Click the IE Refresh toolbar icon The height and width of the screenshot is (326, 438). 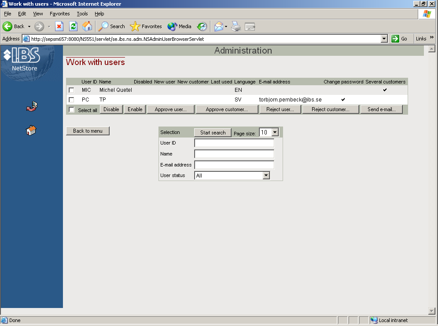(73, 26)
